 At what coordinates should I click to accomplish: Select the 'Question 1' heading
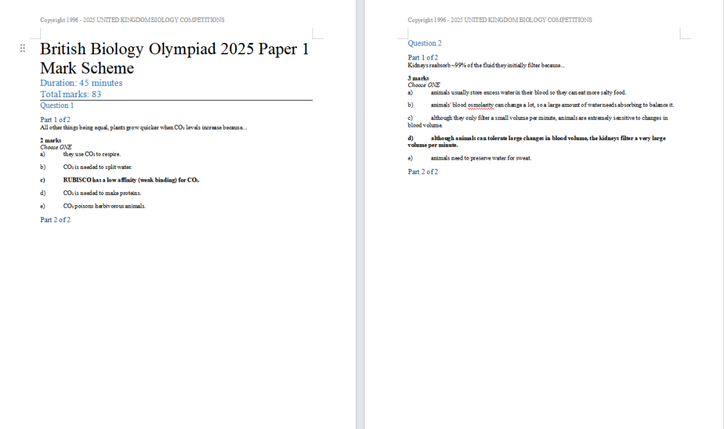coord(57,105)
